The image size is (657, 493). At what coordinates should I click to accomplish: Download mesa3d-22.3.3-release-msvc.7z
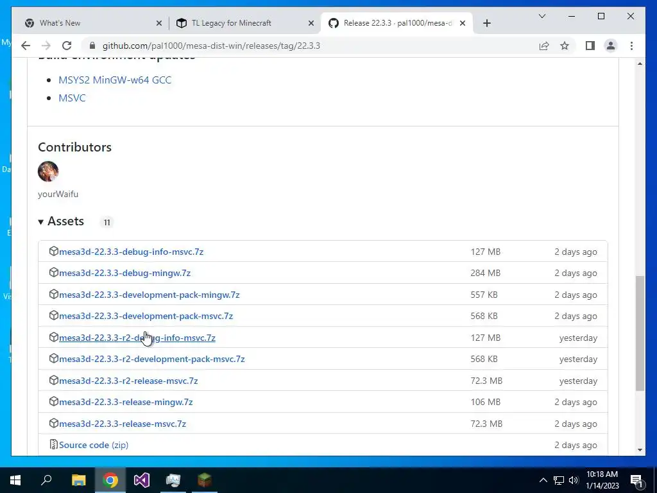(x=123, y=424)
